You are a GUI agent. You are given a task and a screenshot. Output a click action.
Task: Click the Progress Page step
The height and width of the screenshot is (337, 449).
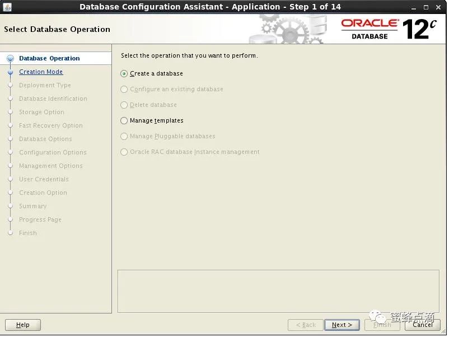click(40, 220)
